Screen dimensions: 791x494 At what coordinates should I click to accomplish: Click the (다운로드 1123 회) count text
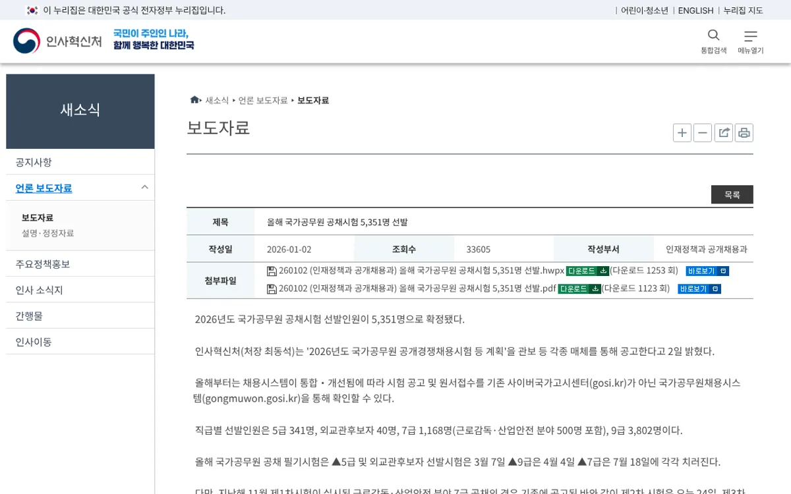[x=636, y=288]
